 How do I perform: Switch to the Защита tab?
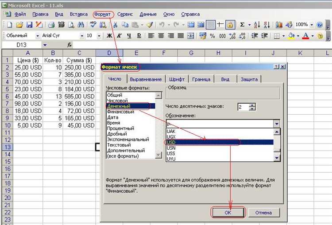tap(249, 79)
